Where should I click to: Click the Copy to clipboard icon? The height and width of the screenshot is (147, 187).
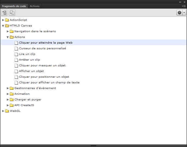[12, 12]
